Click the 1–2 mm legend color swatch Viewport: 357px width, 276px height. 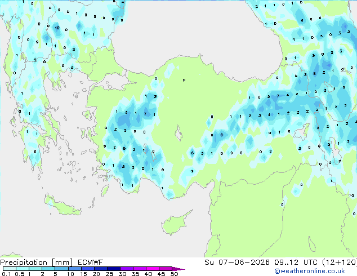pos(35,269)
